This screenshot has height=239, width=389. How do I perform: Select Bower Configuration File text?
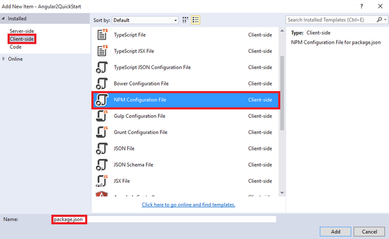(x=141, y=84)
